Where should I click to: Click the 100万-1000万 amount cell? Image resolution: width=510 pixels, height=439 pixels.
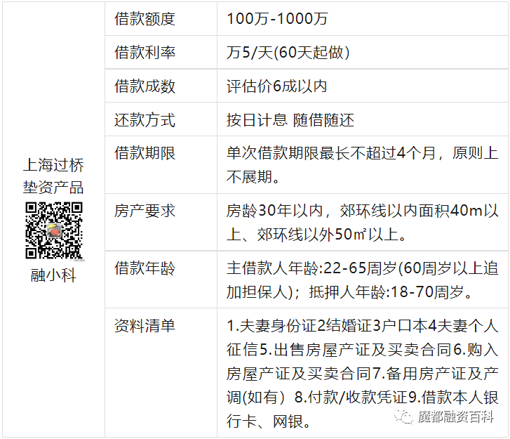[277, 19]
